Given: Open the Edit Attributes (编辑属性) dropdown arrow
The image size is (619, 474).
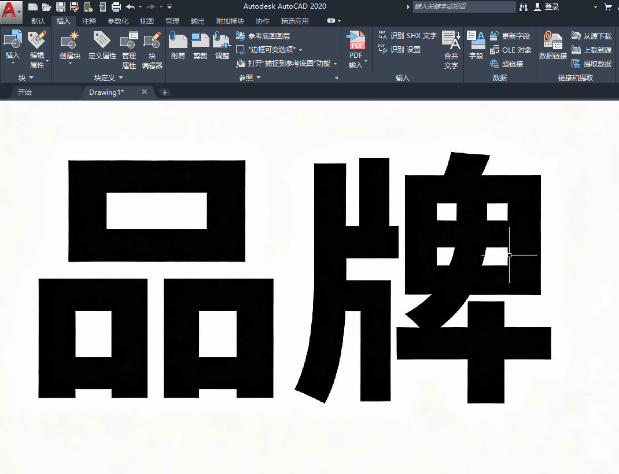Looking at the screenshot, I should point(47,61).
